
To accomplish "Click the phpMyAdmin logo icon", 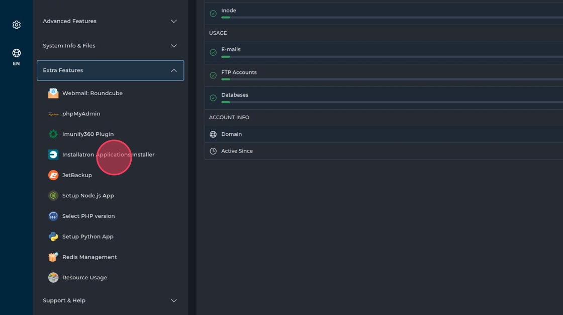I will (x=53, y=114).
